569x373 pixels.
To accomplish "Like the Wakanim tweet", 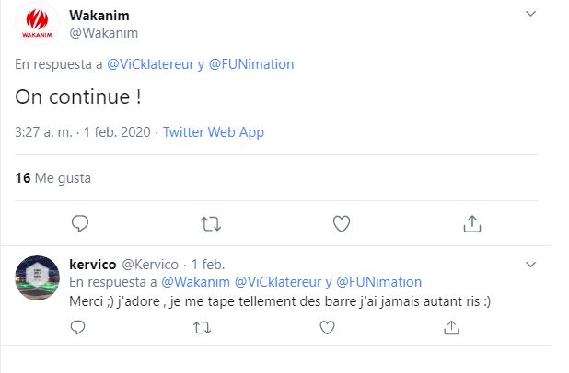I will 341,222.
